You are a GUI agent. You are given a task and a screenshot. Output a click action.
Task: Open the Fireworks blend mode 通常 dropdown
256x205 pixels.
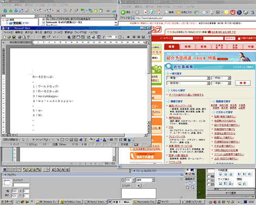point(153,180)
